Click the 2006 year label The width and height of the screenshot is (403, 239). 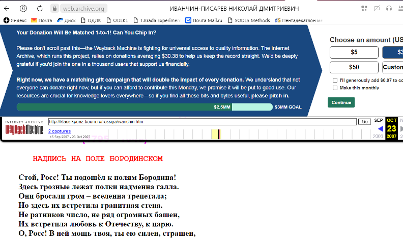pos(378,136)
